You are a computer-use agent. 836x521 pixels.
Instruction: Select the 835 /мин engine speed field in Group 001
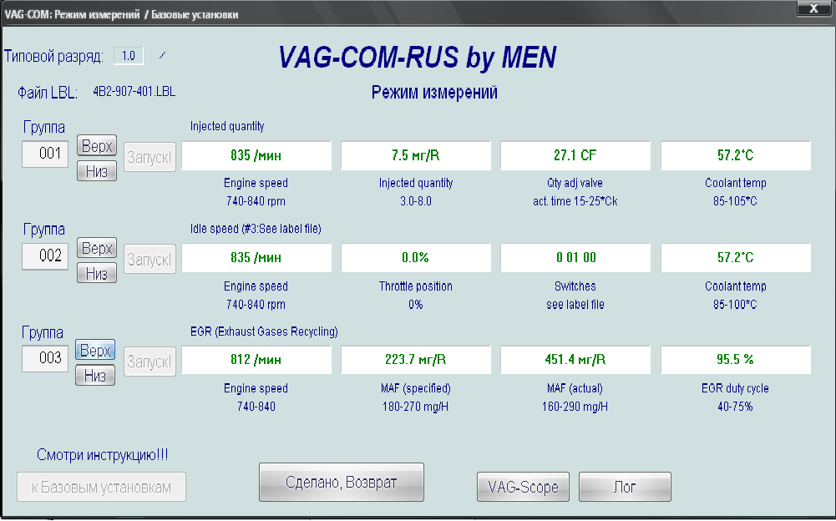click(256, 155)
